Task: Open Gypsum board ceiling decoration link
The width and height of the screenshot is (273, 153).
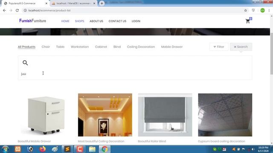Action: 221,141
